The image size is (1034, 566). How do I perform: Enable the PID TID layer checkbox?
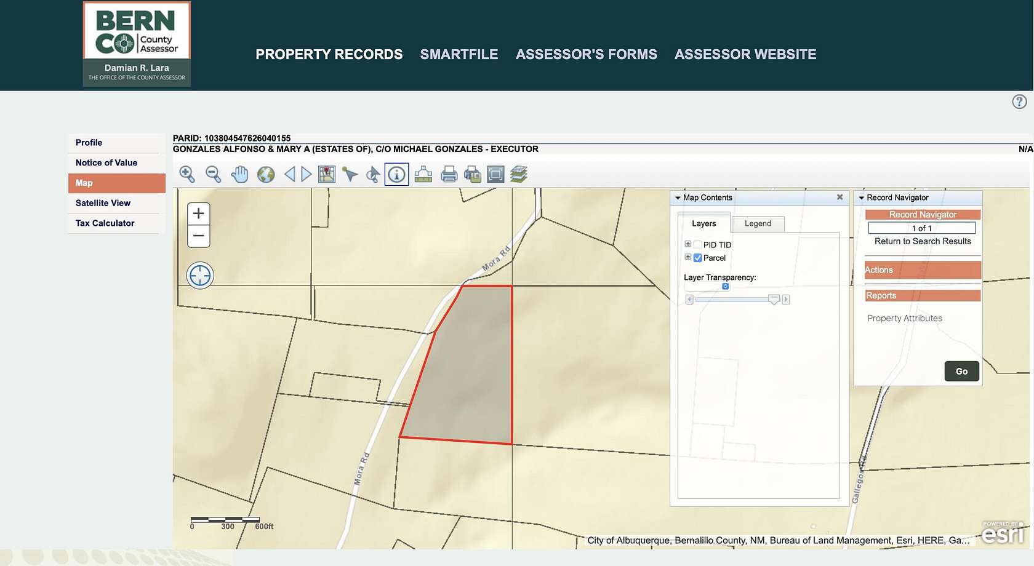[697, 244]
